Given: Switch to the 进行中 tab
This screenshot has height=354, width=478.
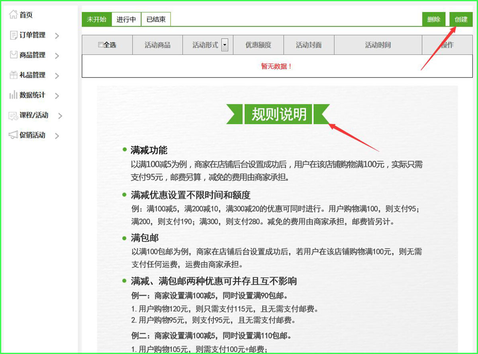Looking at the screenshot, I should (126, 19).
